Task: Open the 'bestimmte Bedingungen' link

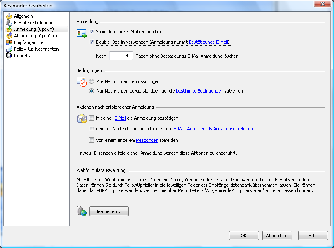Action: pyautogui.click(x=200, y=91)
